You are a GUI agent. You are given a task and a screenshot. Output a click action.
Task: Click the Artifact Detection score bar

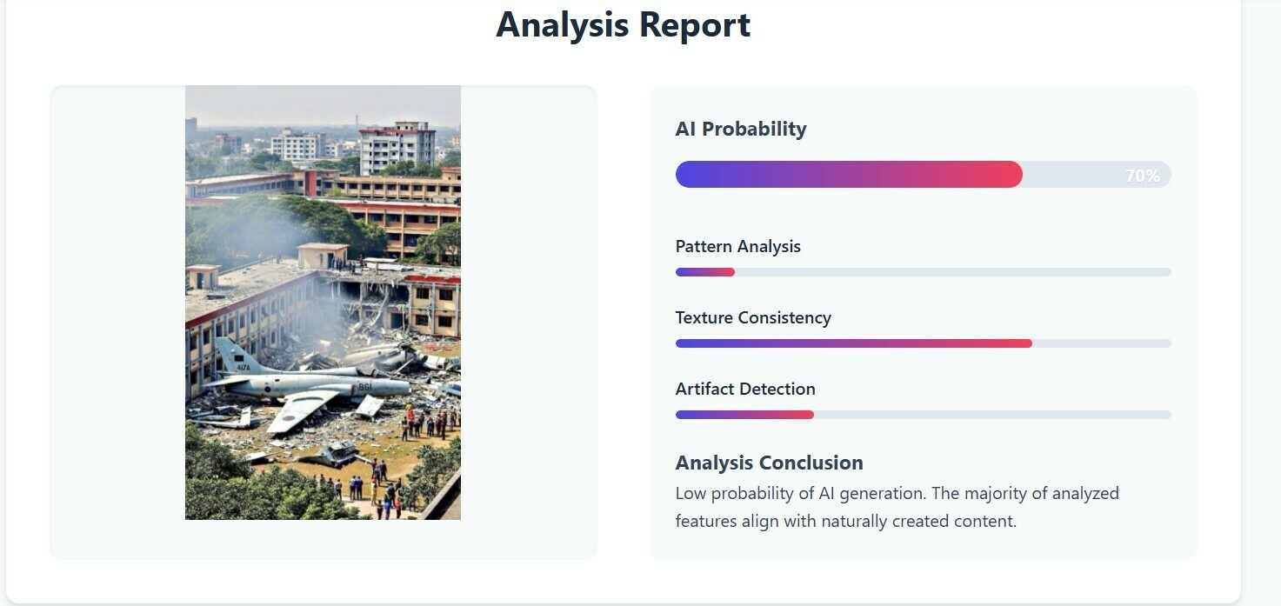[923, 415]
